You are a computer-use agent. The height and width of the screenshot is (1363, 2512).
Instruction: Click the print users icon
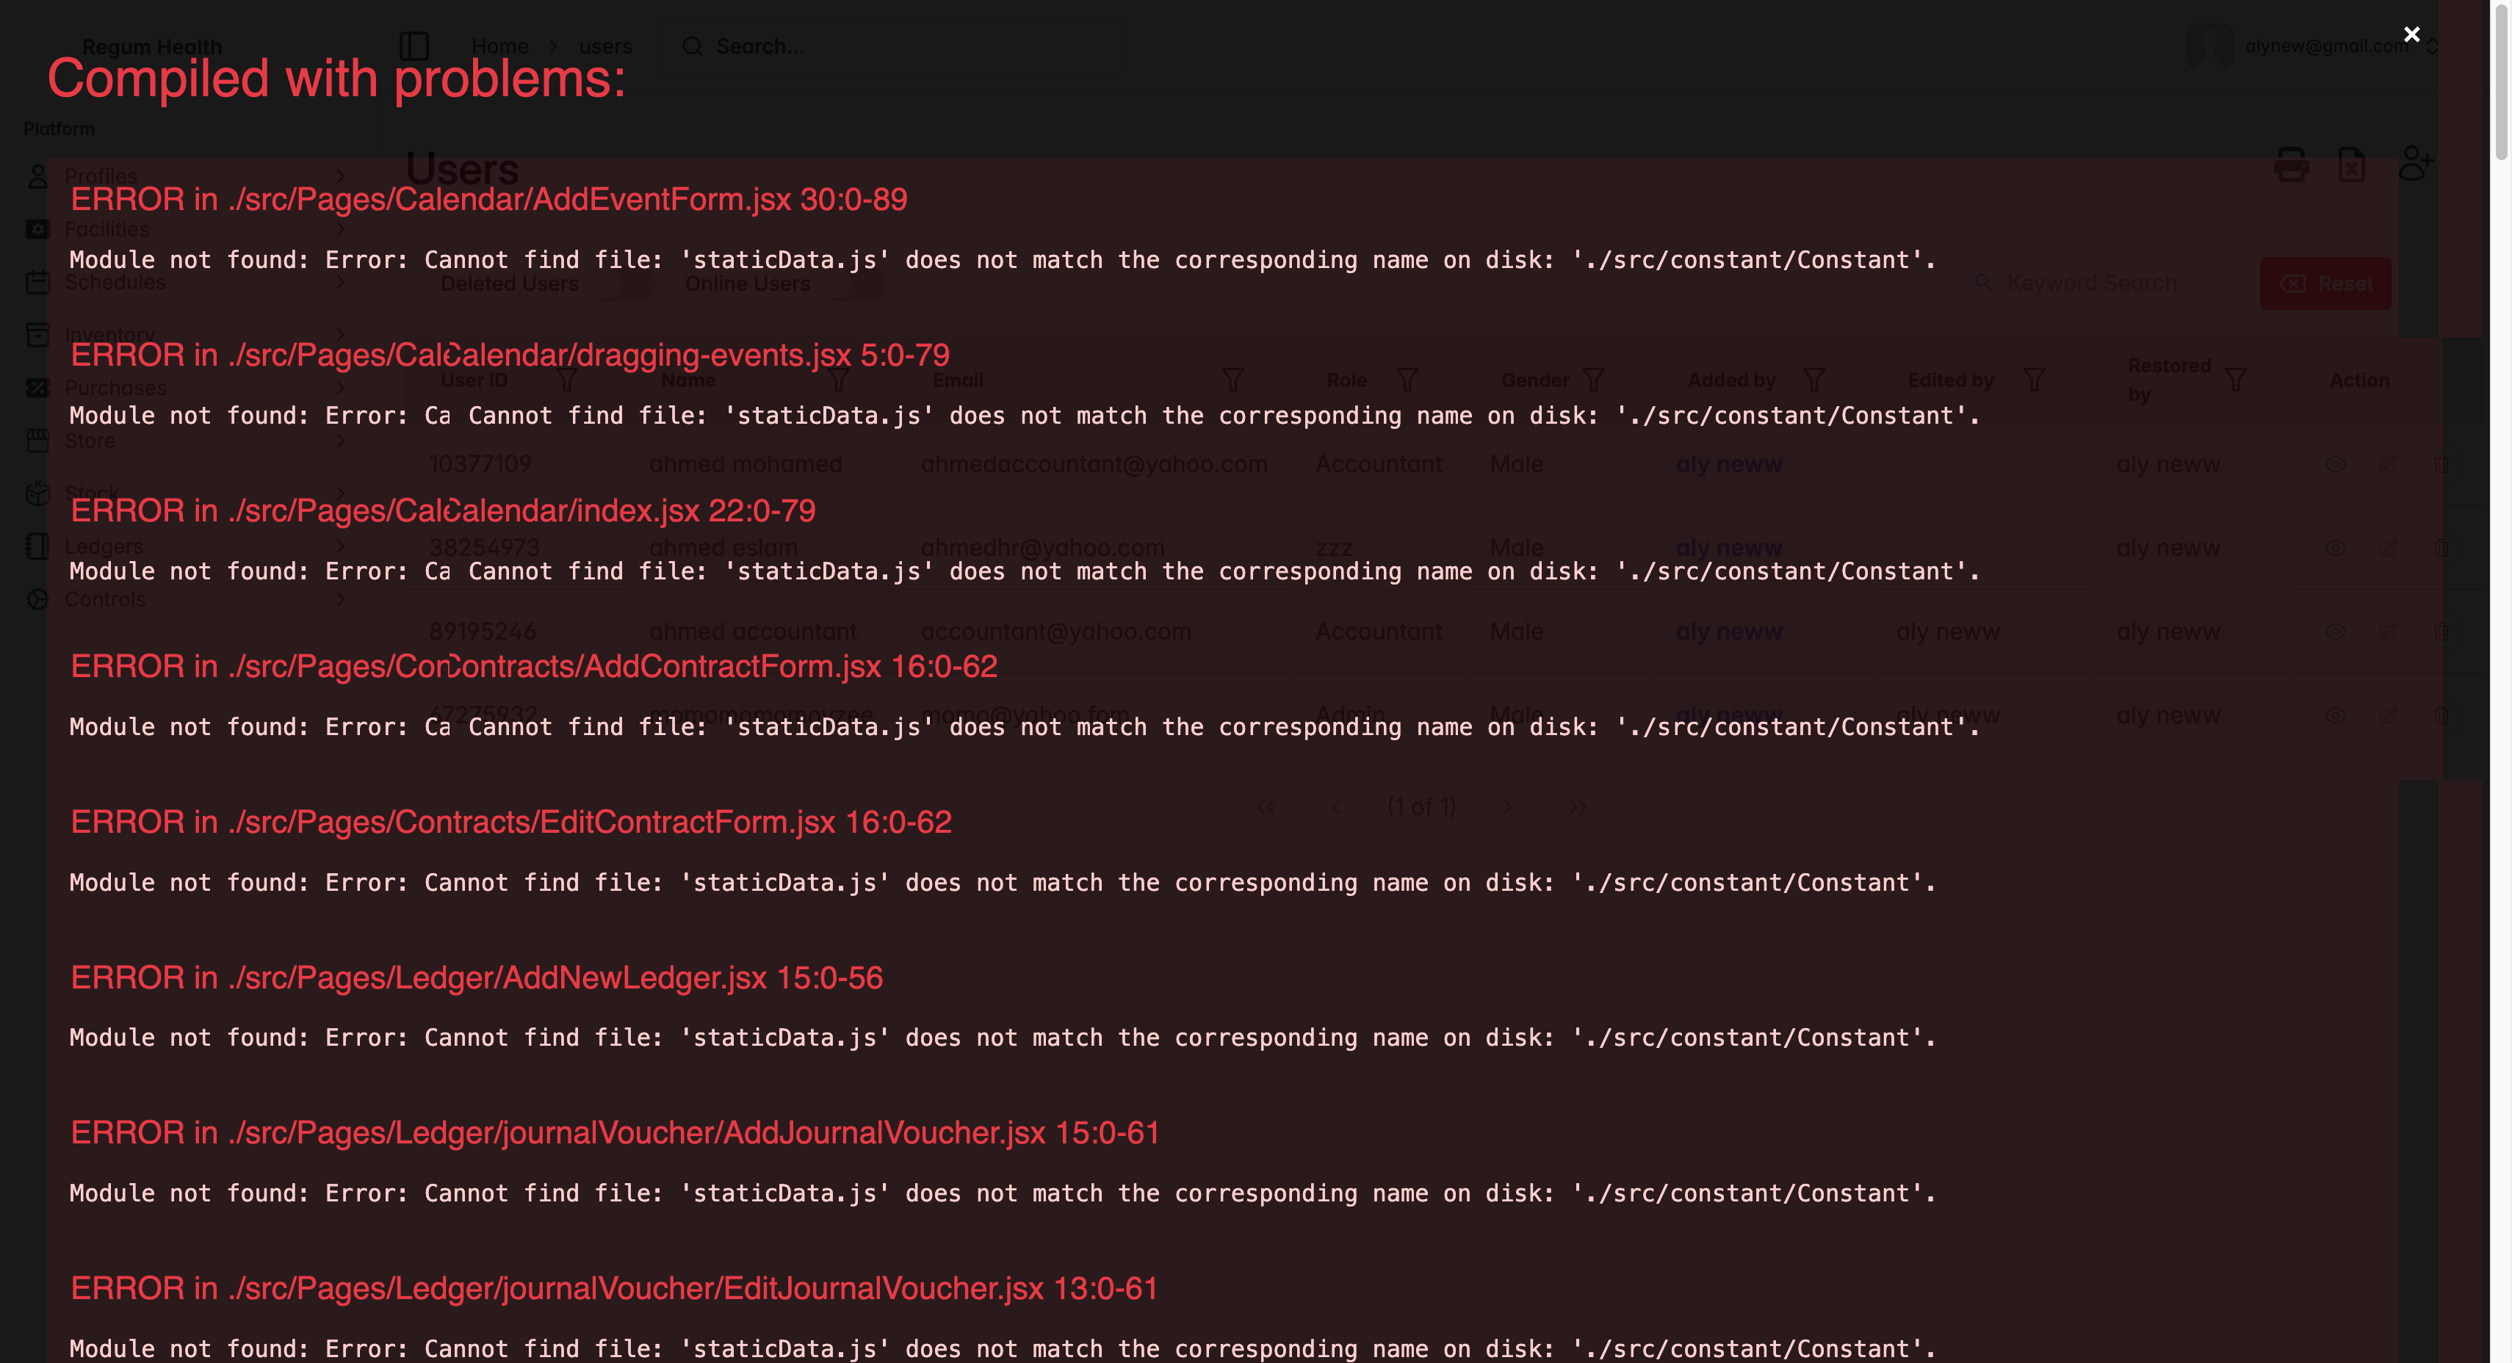click(2291, 164)
